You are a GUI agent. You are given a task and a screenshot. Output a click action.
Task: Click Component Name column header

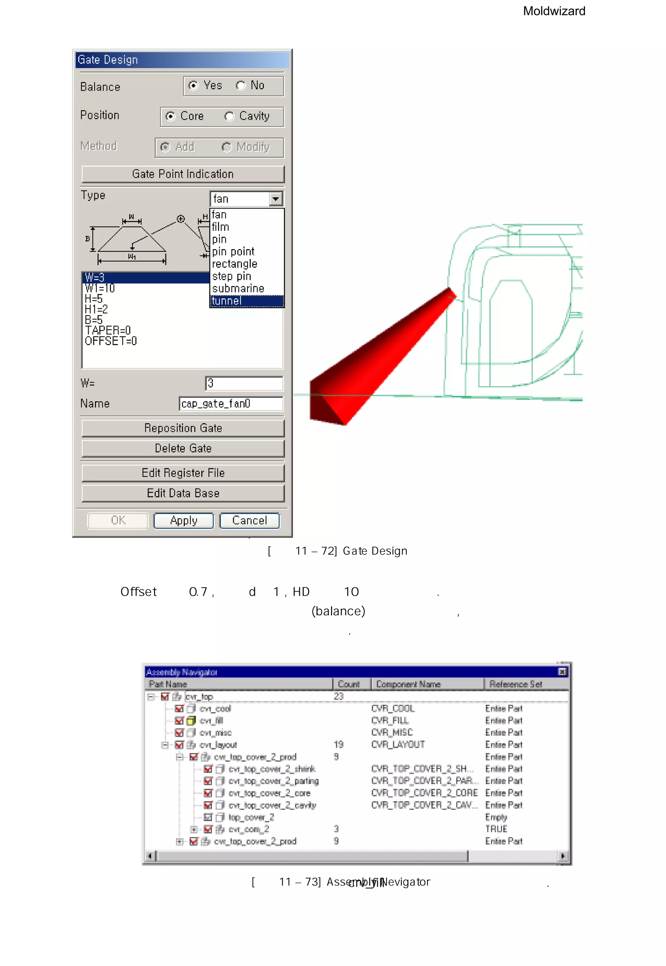pos(428,684)
